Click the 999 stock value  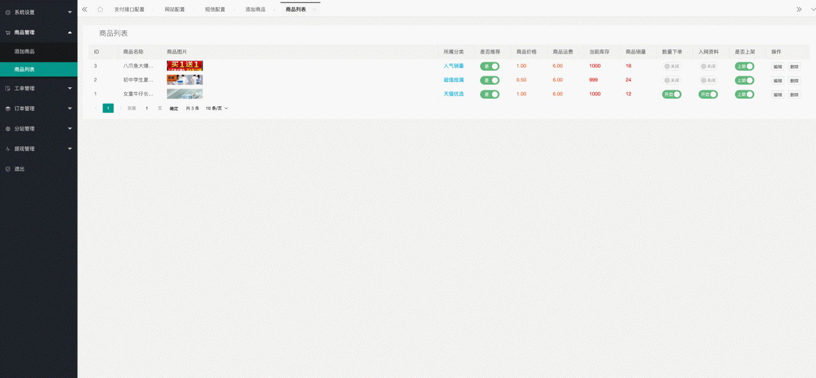[x=594, y=80]
